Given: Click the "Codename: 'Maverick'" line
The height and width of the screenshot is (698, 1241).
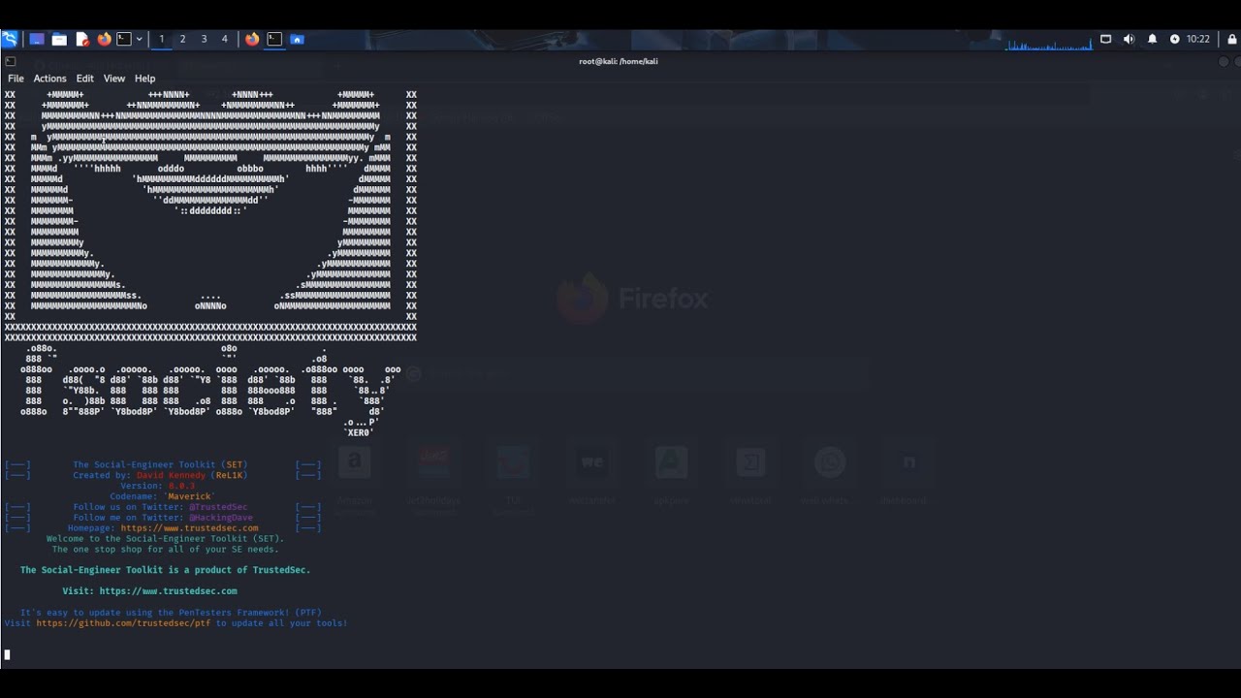Looking at the screenshot, I should [x=162, y=496].
